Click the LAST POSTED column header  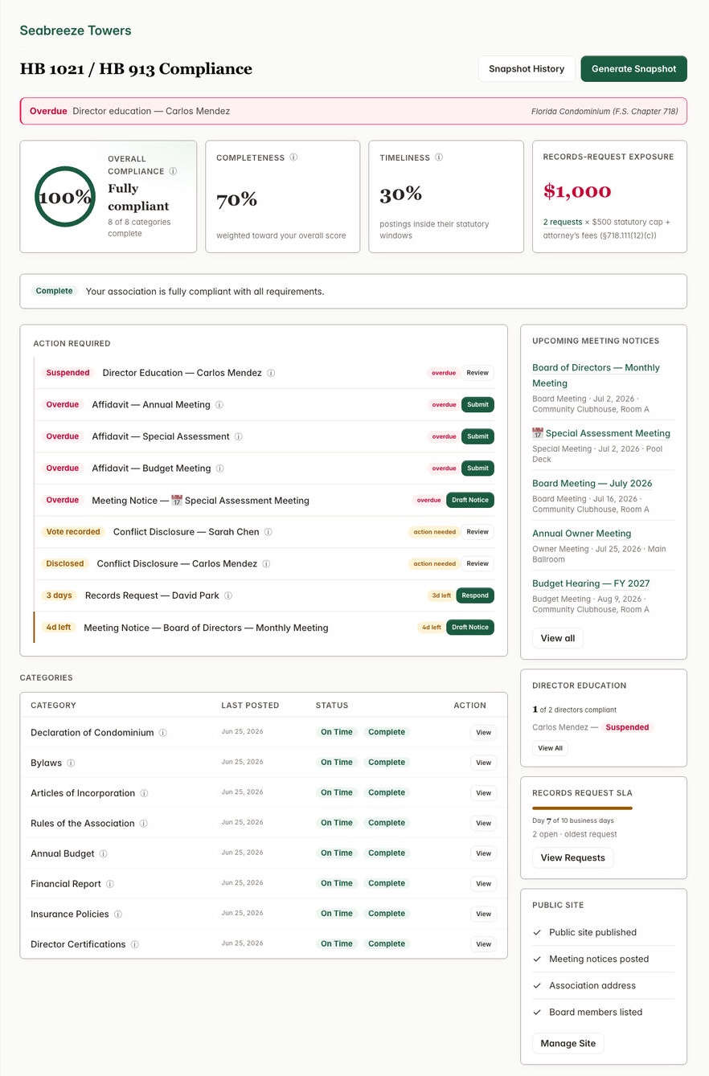250,706
